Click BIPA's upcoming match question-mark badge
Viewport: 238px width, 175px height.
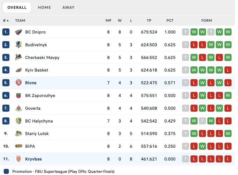point(185,146)
